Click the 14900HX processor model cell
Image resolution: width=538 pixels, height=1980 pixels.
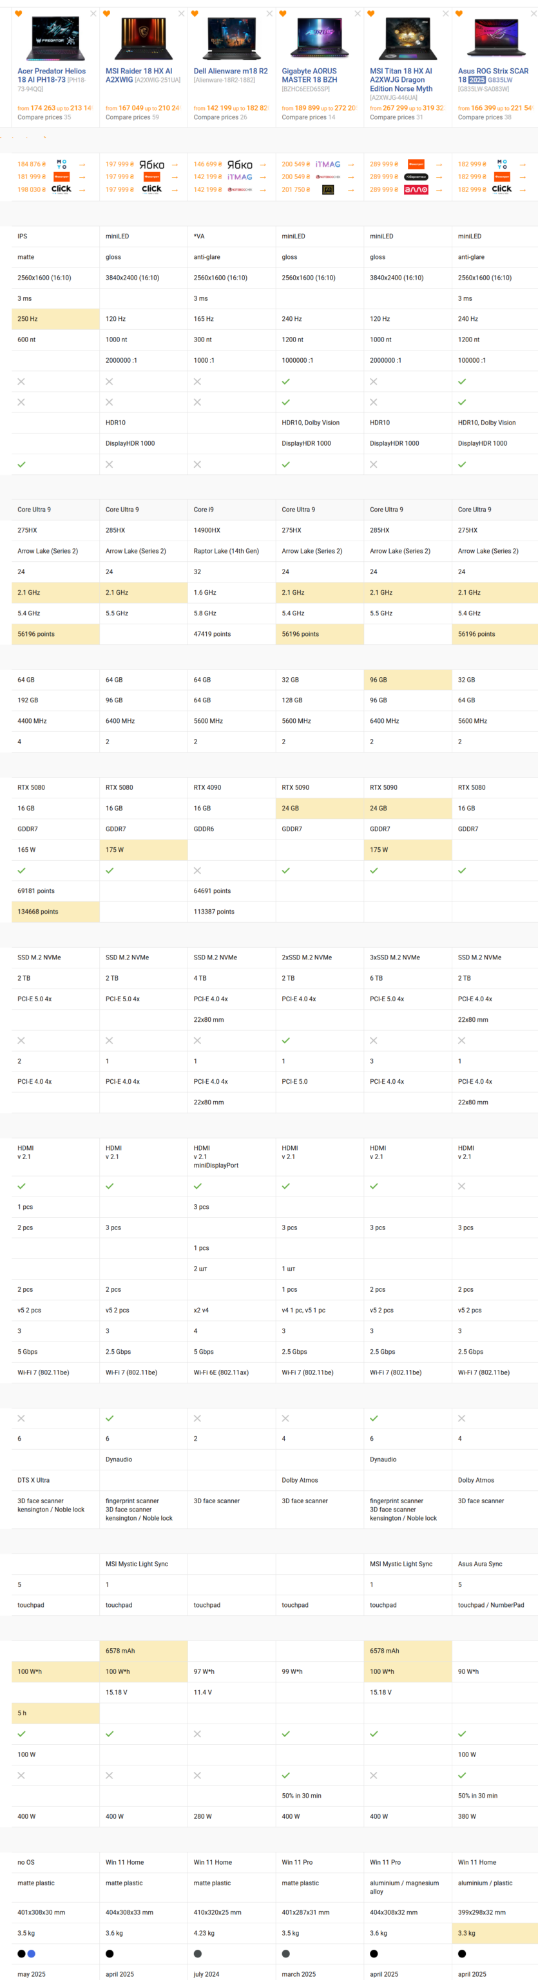point(231,530)
